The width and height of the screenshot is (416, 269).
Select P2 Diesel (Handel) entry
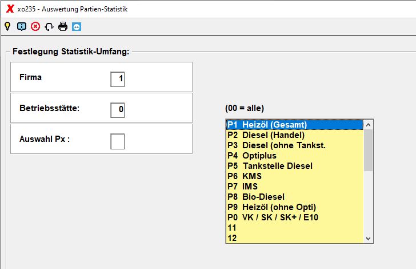click(295, 135)
